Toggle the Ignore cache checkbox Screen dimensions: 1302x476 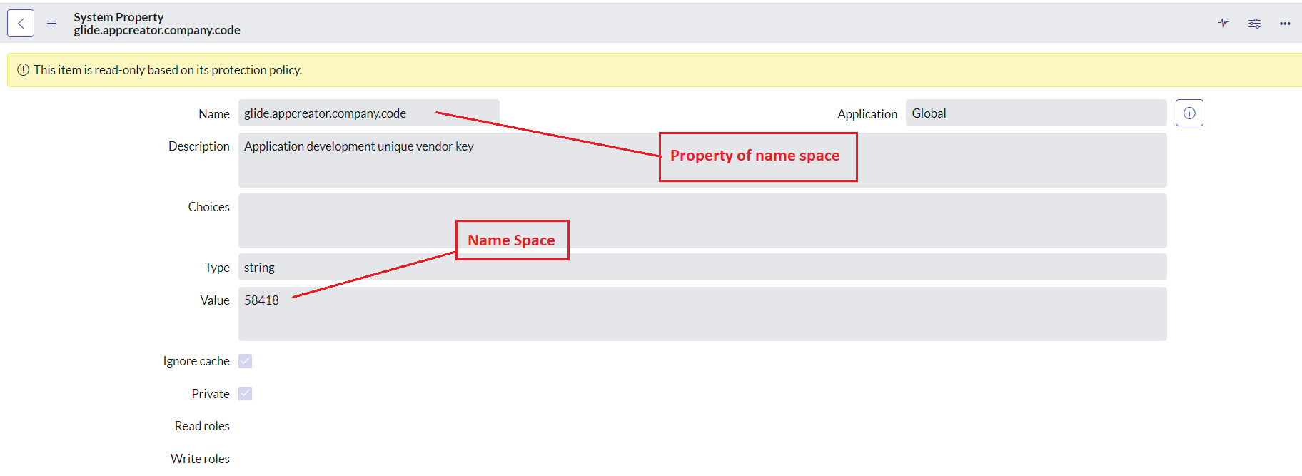pos(246,361)
